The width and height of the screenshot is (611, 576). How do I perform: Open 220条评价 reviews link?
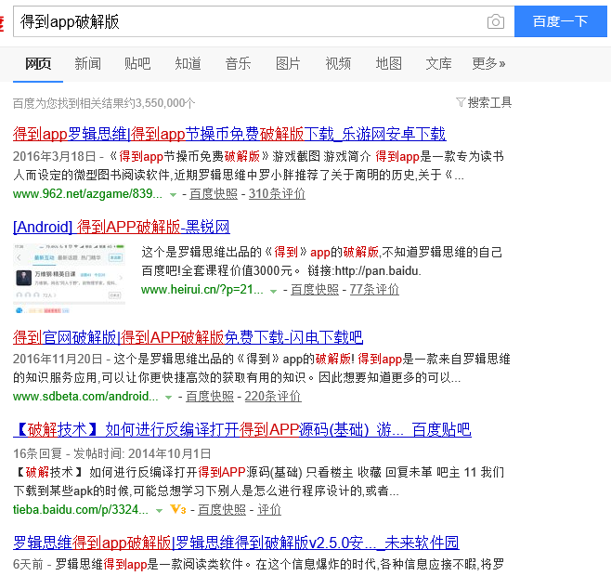coord(273,397)
